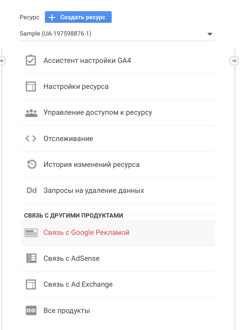Click the chain link Все продукты icon
The height and width of the screenshot is (330, 251).
coord(31,311)
